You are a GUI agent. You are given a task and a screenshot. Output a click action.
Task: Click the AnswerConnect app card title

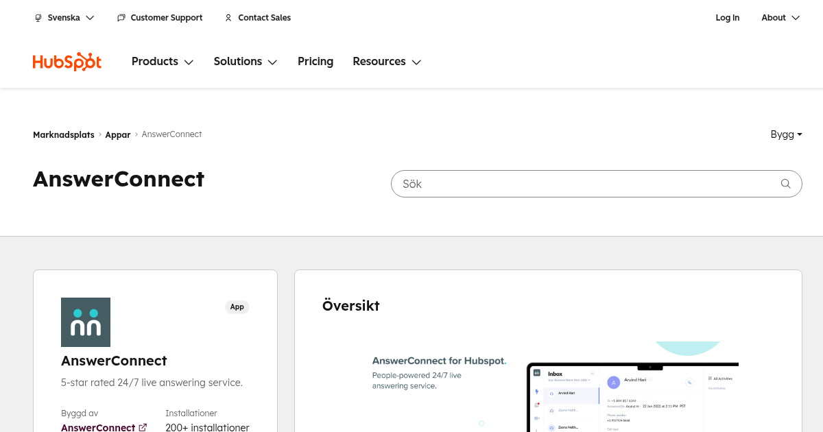tap(114, 361)
